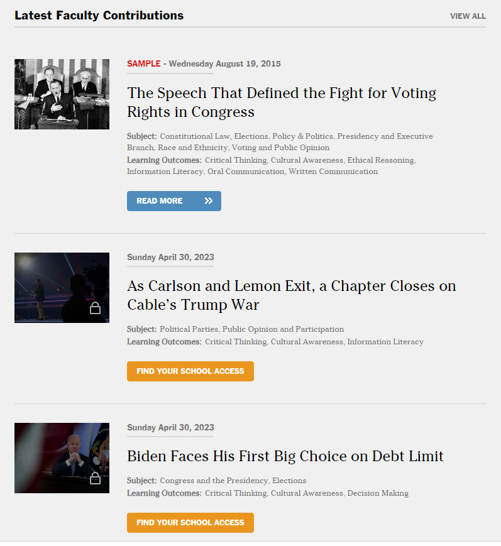Open the Biden Debt Limit headline
The image size is (501, 546).
click(285, 456)
